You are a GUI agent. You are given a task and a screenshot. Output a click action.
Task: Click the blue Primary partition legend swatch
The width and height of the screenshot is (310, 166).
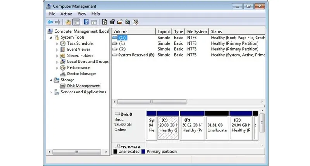coord(143,152)
